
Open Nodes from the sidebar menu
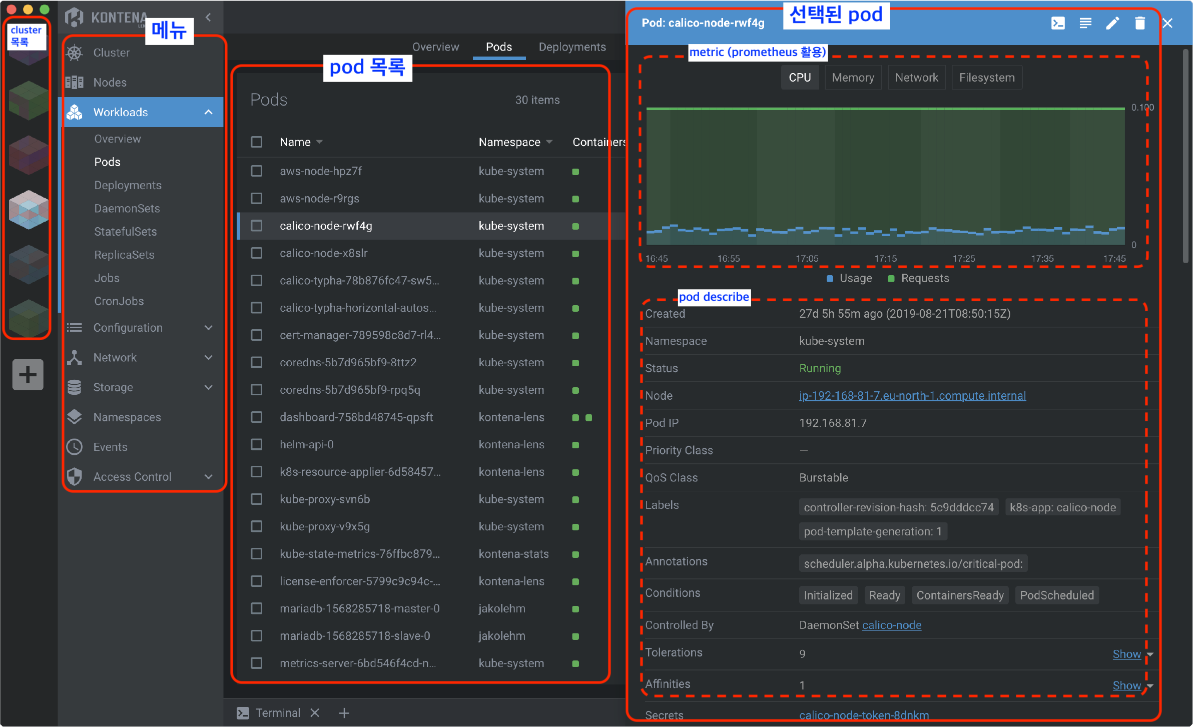tap(110, 82)
